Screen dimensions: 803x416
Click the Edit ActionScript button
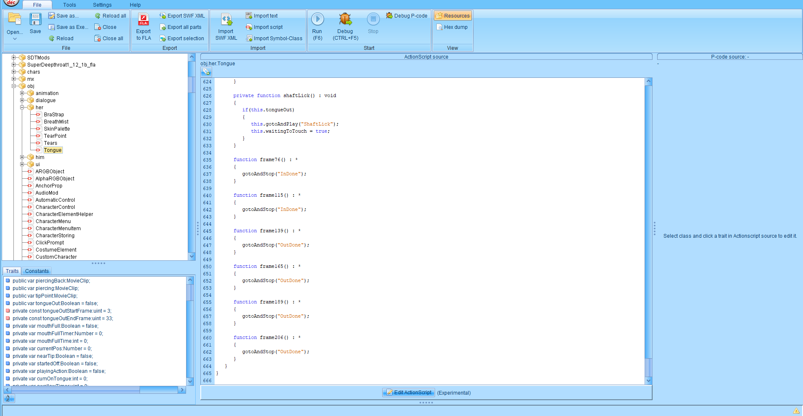pos(408,393)
